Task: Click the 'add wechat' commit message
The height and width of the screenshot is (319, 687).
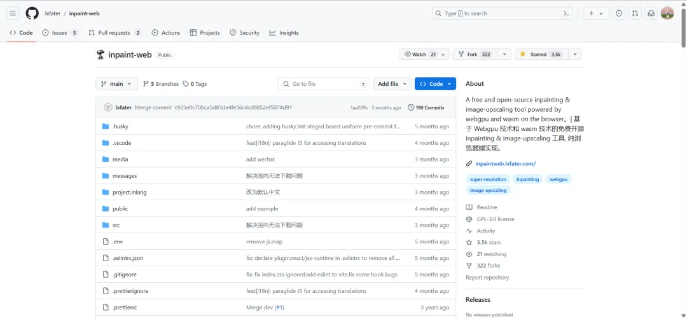Action: pos(261,159)
